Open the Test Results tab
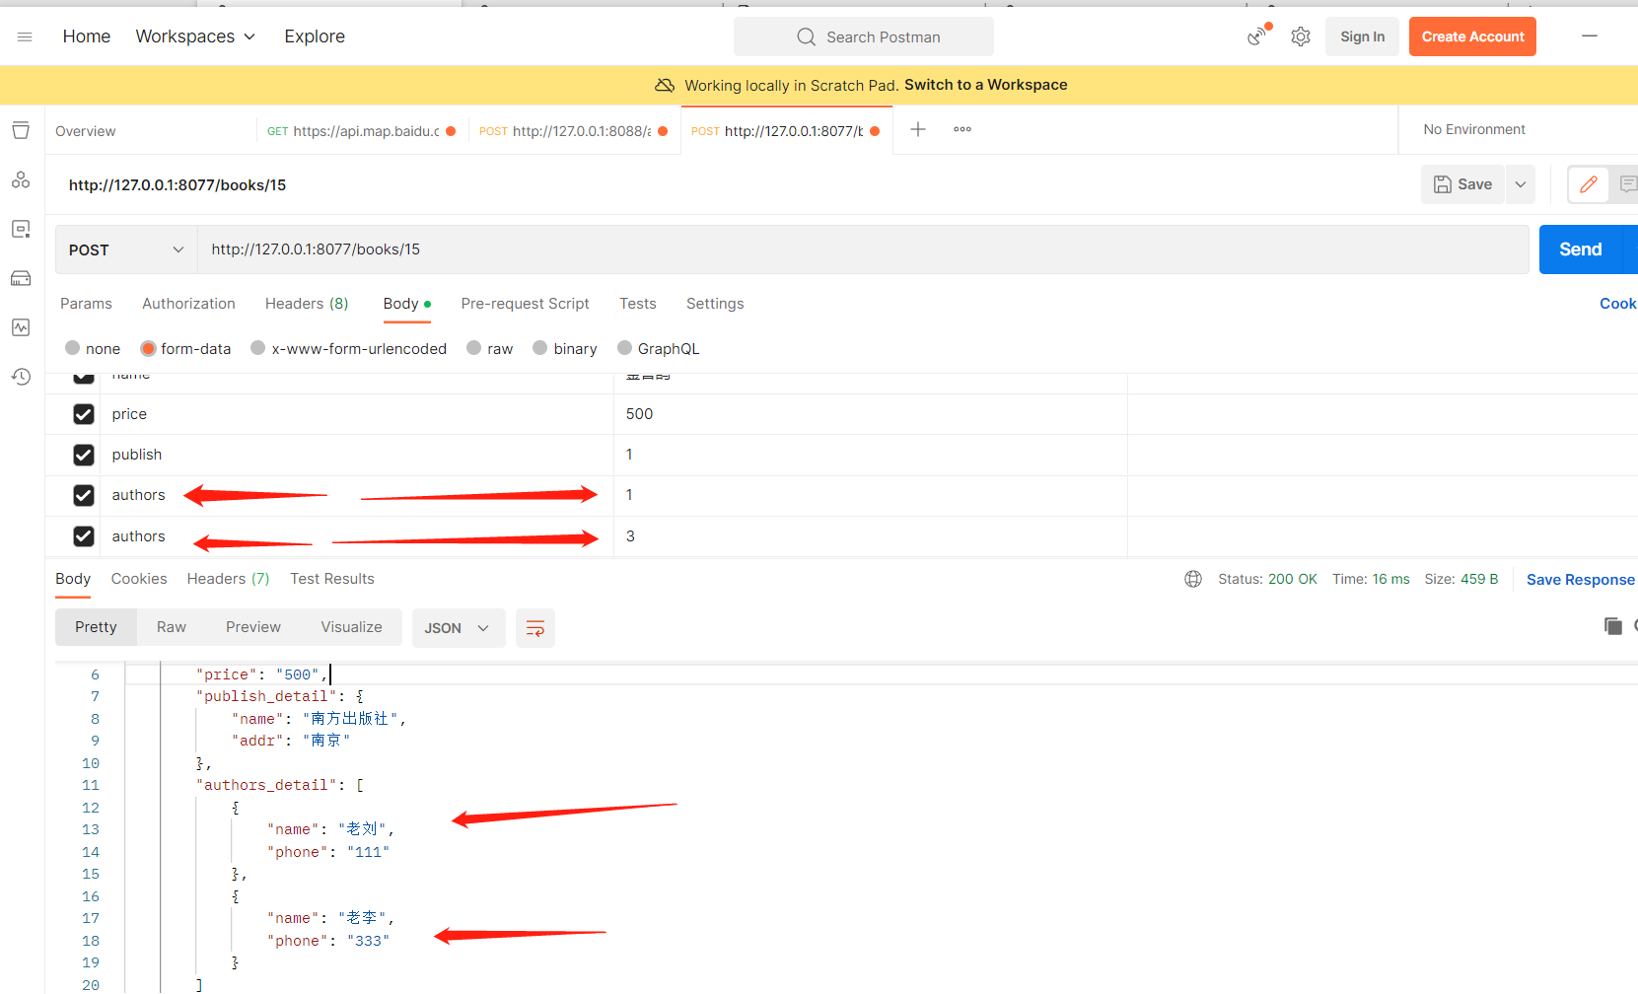This screenshot has height=994, width=1638. [332, 579]
